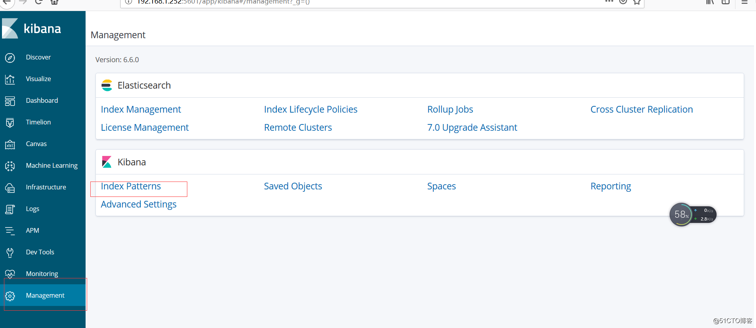Open the Spaces settings link

click(x=441, y=186)
